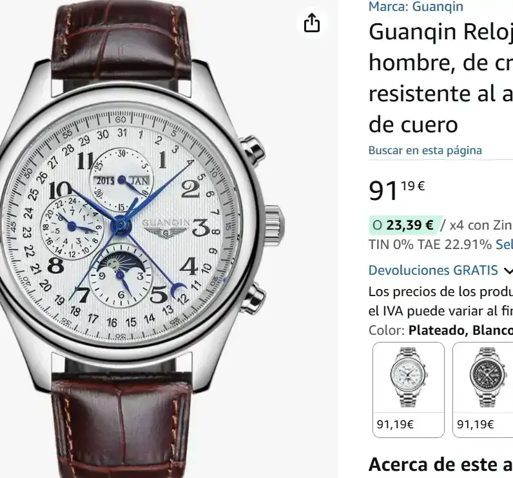Click the green 23,39 € installment badge
This screenshot has height=478, width=513.
coord(405,225)
